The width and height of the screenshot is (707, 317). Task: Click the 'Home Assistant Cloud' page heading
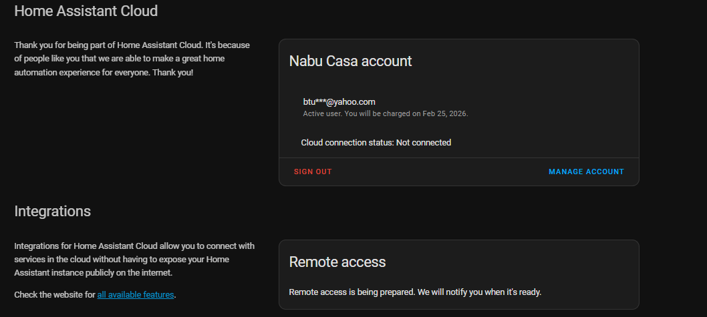86,11
